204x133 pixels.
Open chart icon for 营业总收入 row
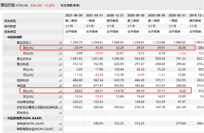click(60, 43)
